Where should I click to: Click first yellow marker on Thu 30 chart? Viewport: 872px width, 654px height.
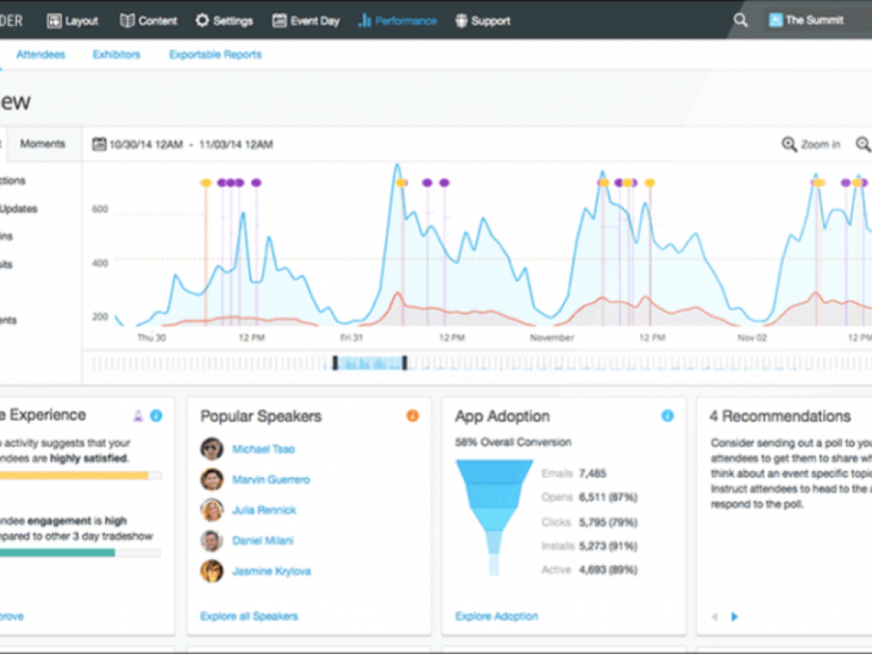point(206,183)
